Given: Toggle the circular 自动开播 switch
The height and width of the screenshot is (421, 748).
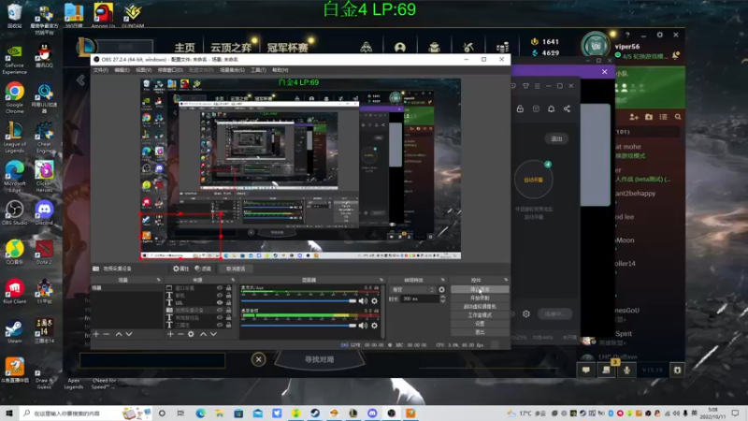Looking at the screenshot, I should point(533,180).
